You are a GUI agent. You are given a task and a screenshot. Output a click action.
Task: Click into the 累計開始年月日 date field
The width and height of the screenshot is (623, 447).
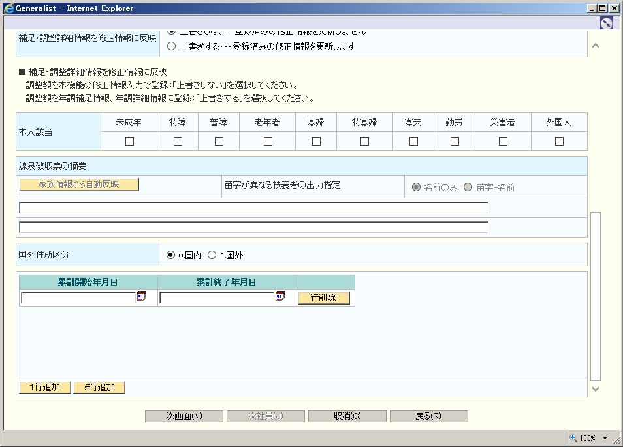click(x=78, y=298)
